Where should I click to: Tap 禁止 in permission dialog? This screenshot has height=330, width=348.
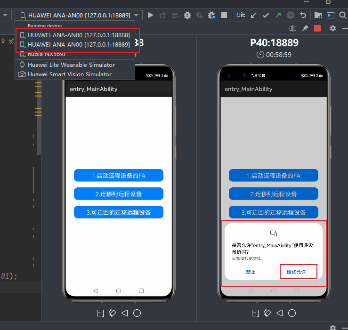251,272
